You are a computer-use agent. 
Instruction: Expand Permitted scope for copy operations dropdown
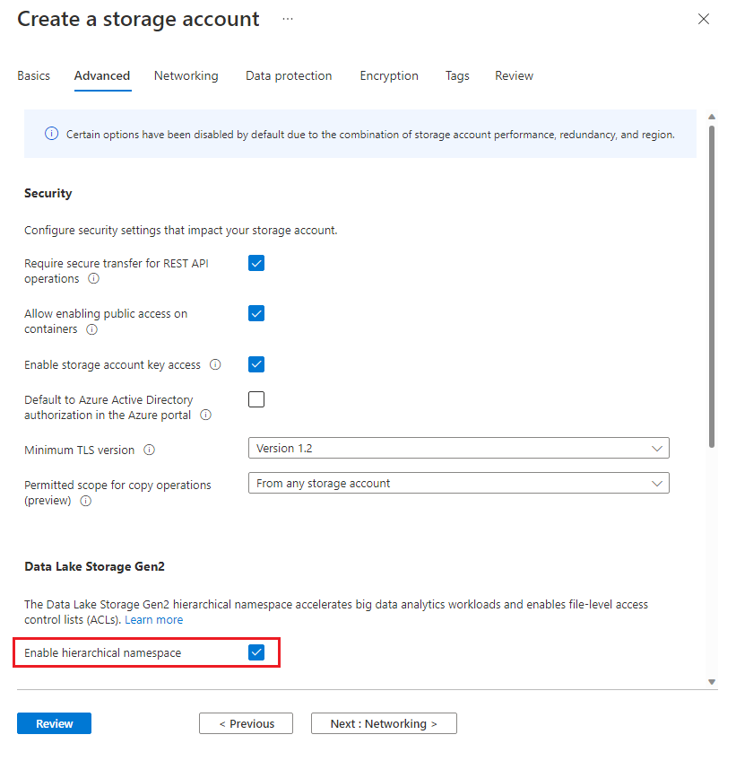click(458, 483)
